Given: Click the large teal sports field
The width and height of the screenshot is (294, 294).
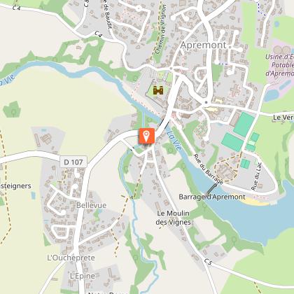Looking at the screenshot, I should click(x=244, y=125).
